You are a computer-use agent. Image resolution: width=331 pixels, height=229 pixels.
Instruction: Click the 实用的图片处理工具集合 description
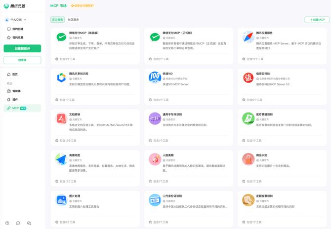coord(84,207)
